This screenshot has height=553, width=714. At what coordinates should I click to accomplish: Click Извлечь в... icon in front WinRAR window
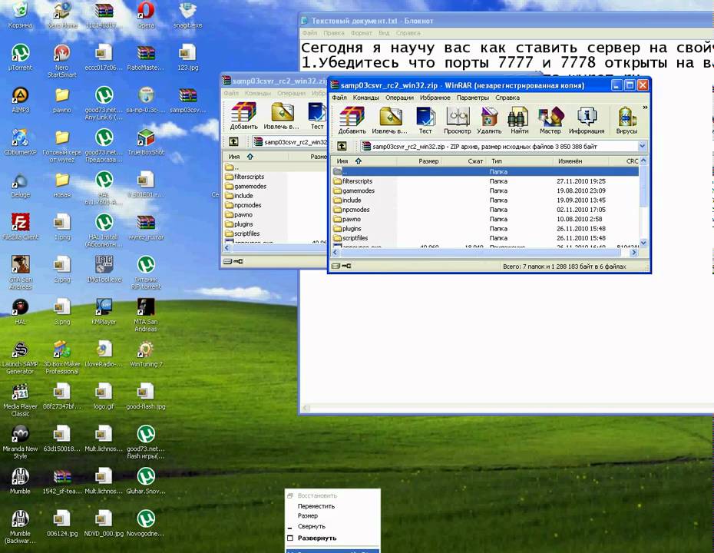pos(390,120)
